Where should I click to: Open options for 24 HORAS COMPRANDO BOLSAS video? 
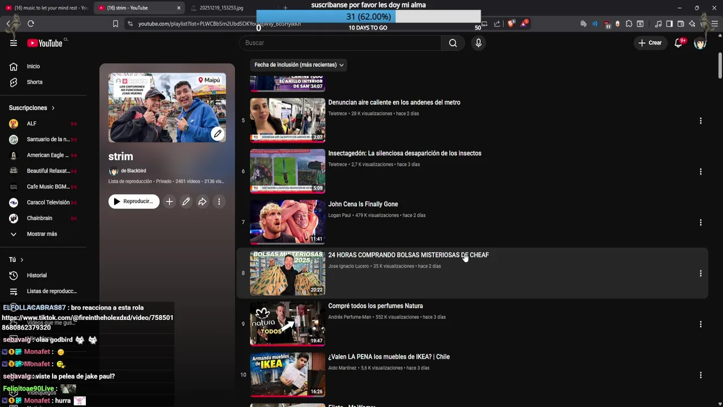click(x=700, y=273)
